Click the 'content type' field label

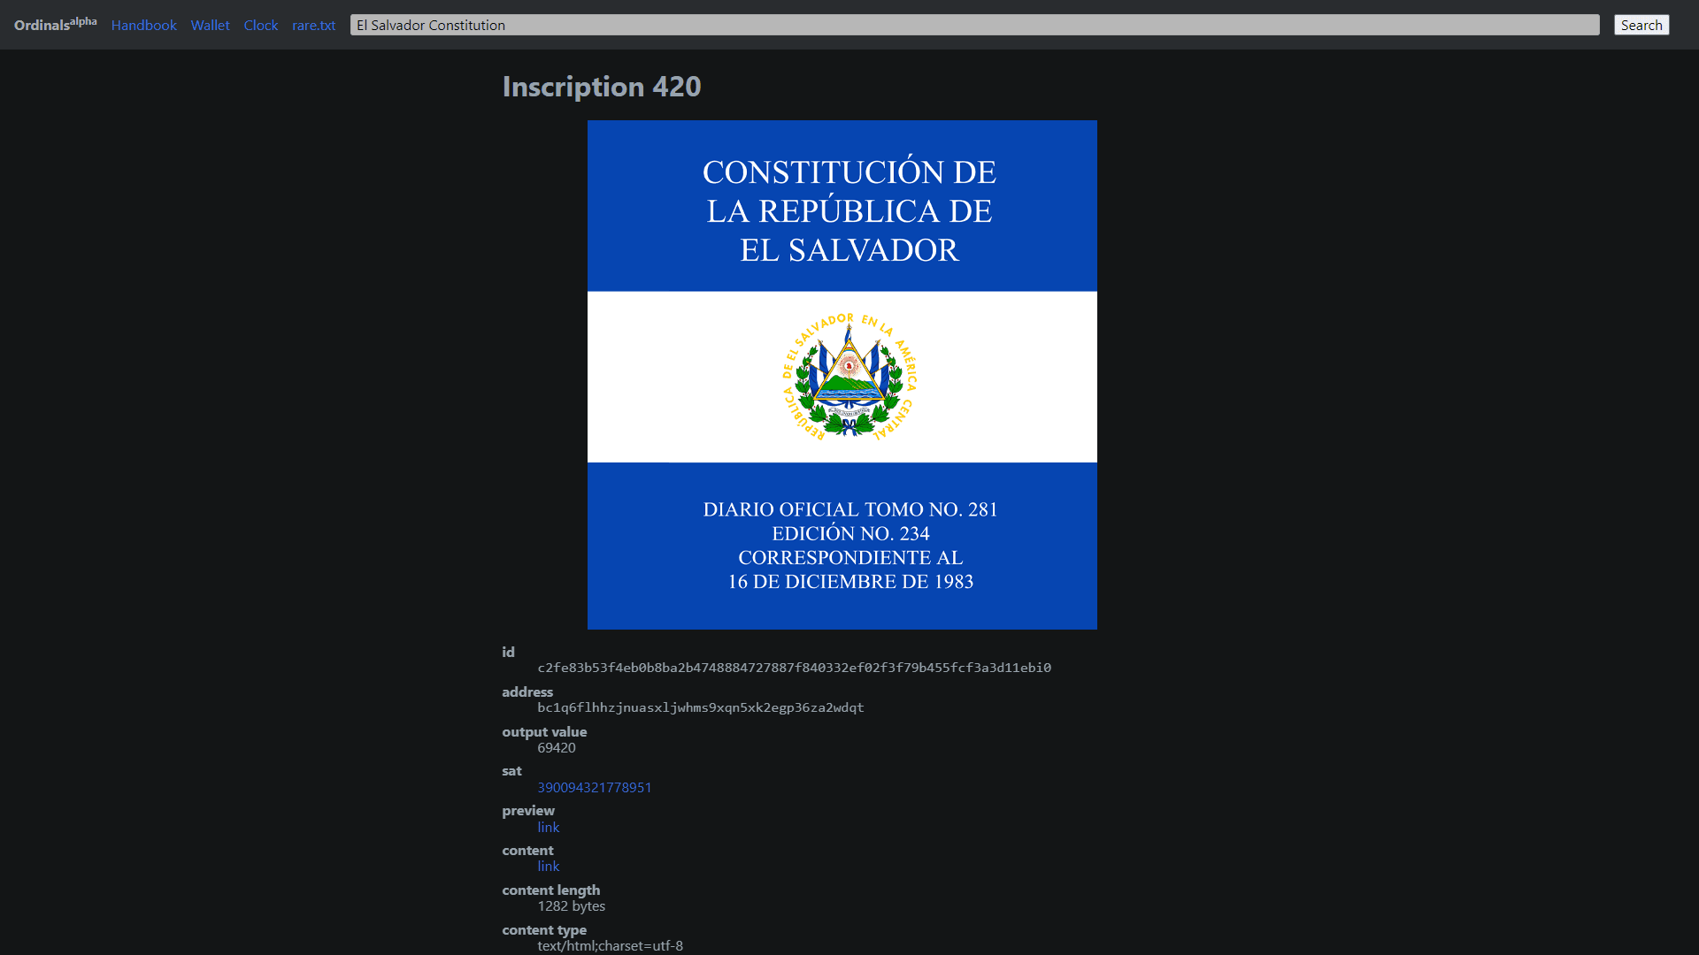coord(544,929)
